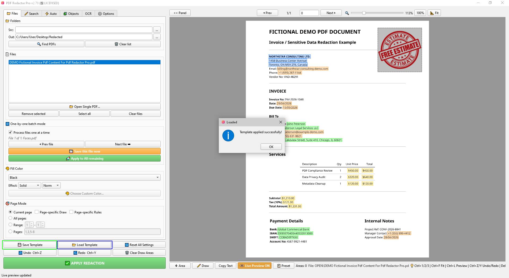Click the Undo button
Viewport: 509px width, 278px height.
30,253
